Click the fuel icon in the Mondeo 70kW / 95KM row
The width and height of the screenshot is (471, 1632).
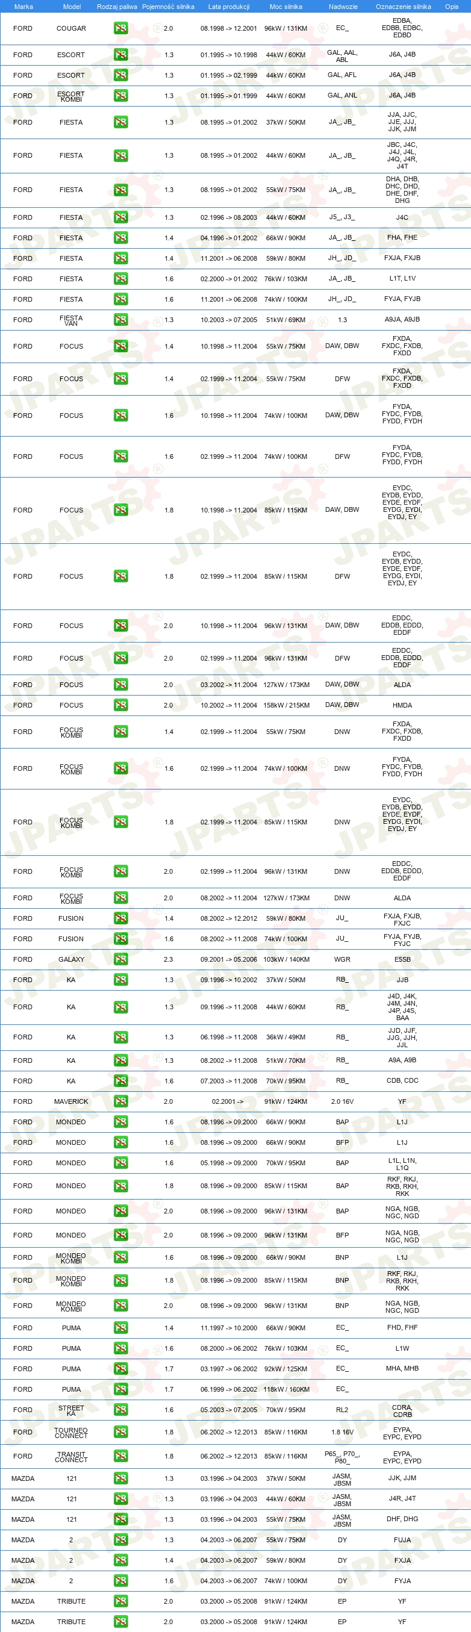pyautogui.click(x=120, y=1163)
